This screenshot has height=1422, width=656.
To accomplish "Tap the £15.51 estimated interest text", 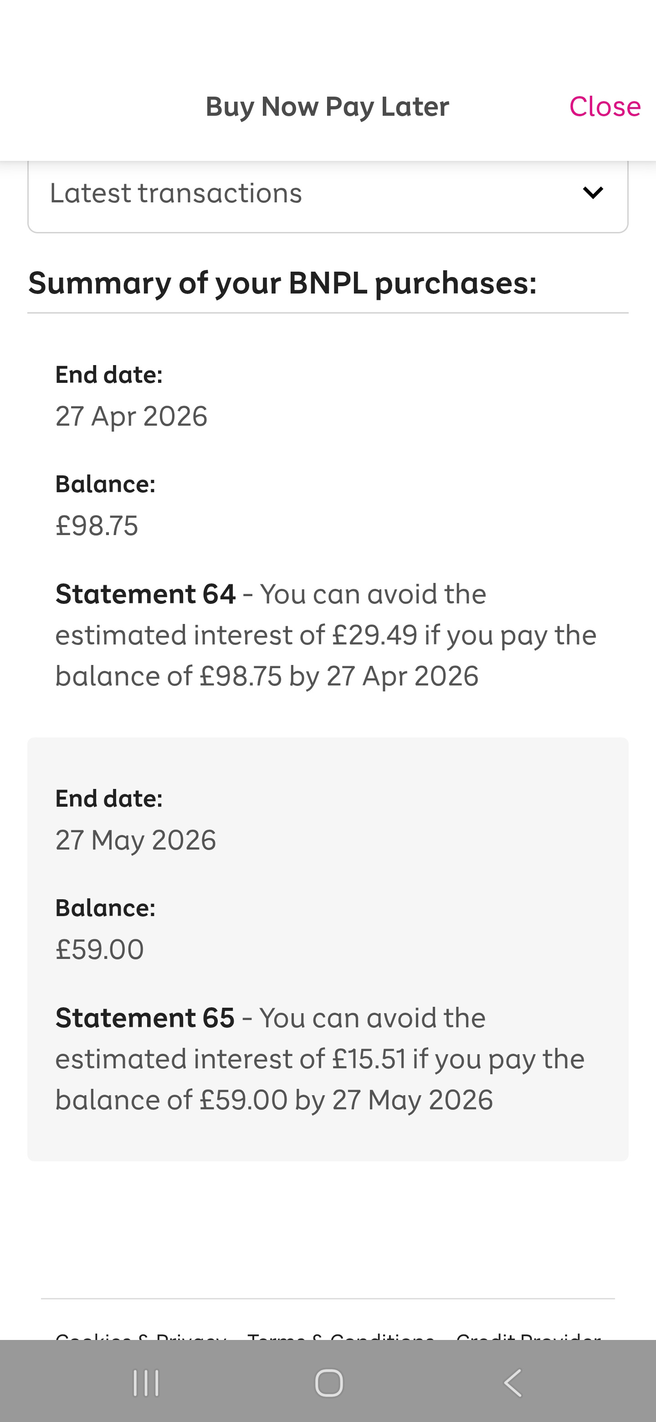I will [x=369, y=1059].
